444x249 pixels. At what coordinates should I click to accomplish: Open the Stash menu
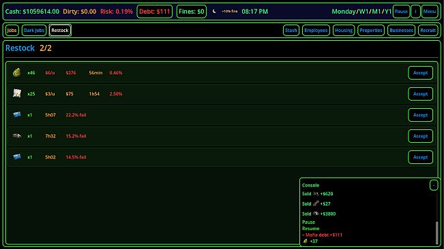point(291,30)
